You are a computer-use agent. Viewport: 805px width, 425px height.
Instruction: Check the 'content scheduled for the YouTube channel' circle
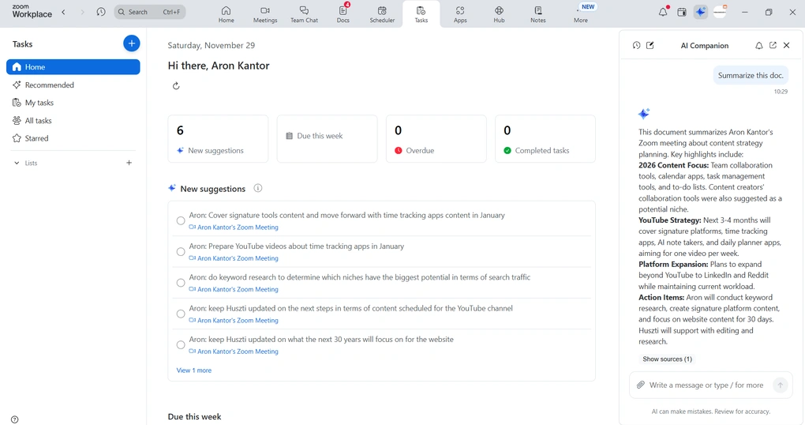point(181,314)
